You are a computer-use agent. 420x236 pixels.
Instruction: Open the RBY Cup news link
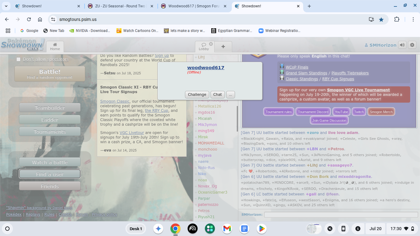157,111
